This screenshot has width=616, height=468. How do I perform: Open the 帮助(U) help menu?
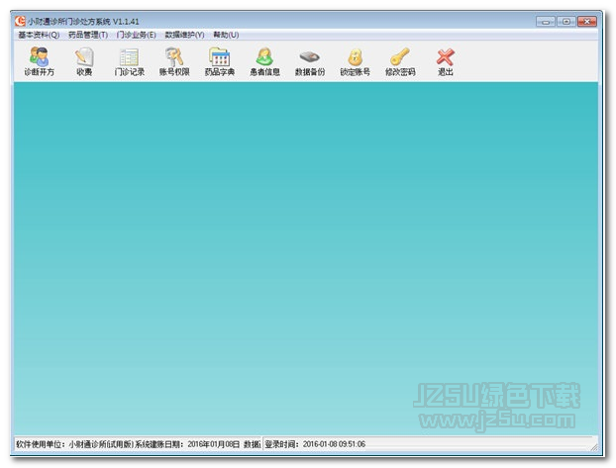(x=226, y=35)
